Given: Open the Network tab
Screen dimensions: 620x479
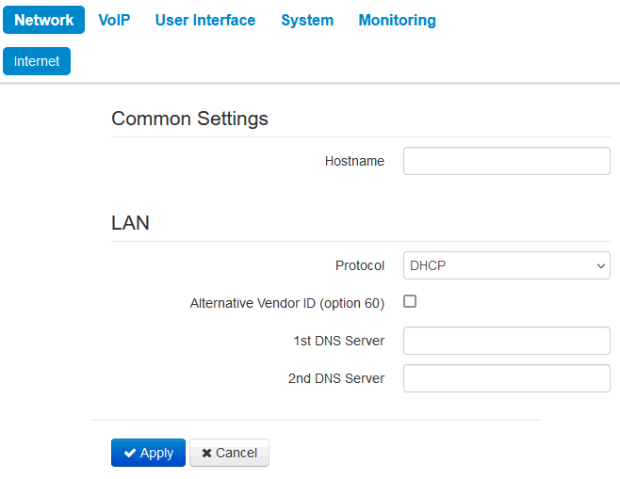Looking at the screenshot, I should click(x=43, y=20).
